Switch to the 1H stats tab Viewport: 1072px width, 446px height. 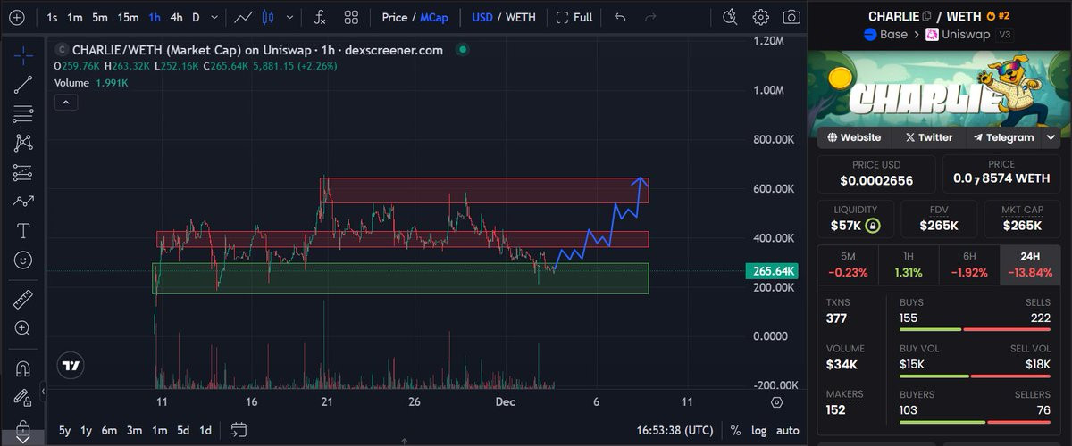coord(909,265)
